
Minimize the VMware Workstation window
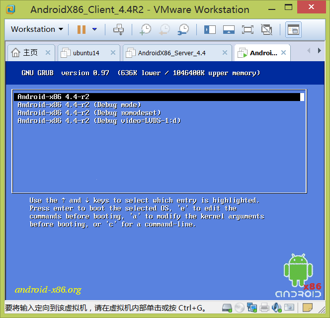tap(272, 9)
